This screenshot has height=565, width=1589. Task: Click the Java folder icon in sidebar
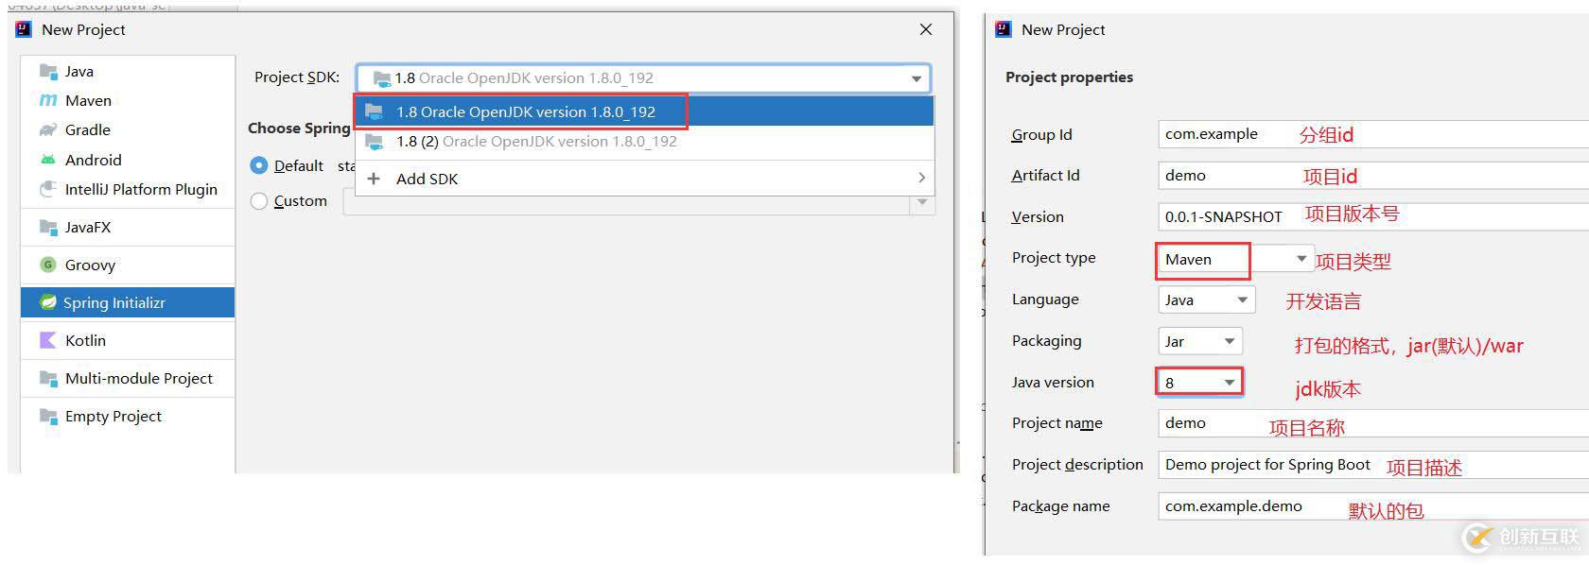48,71
